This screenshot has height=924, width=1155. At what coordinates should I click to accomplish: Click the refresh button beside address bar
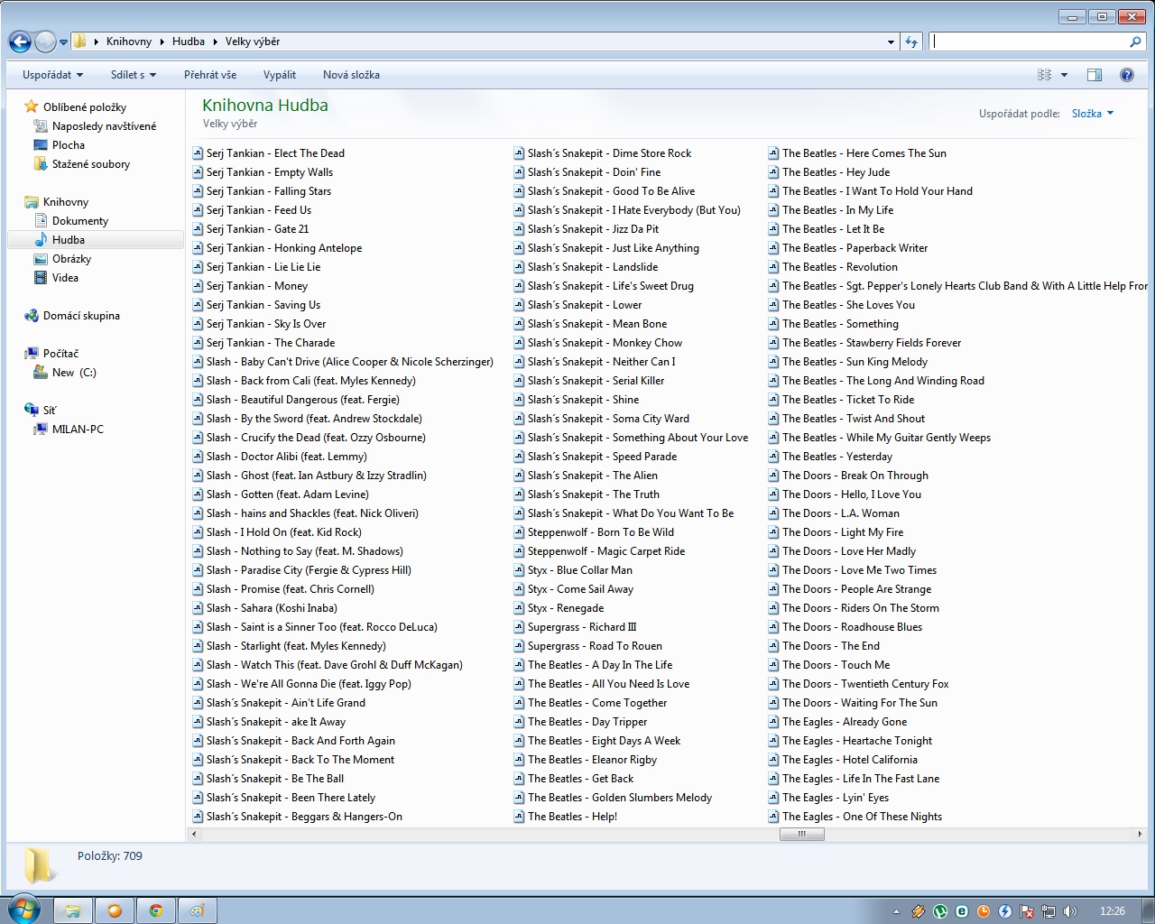[911, 42]
